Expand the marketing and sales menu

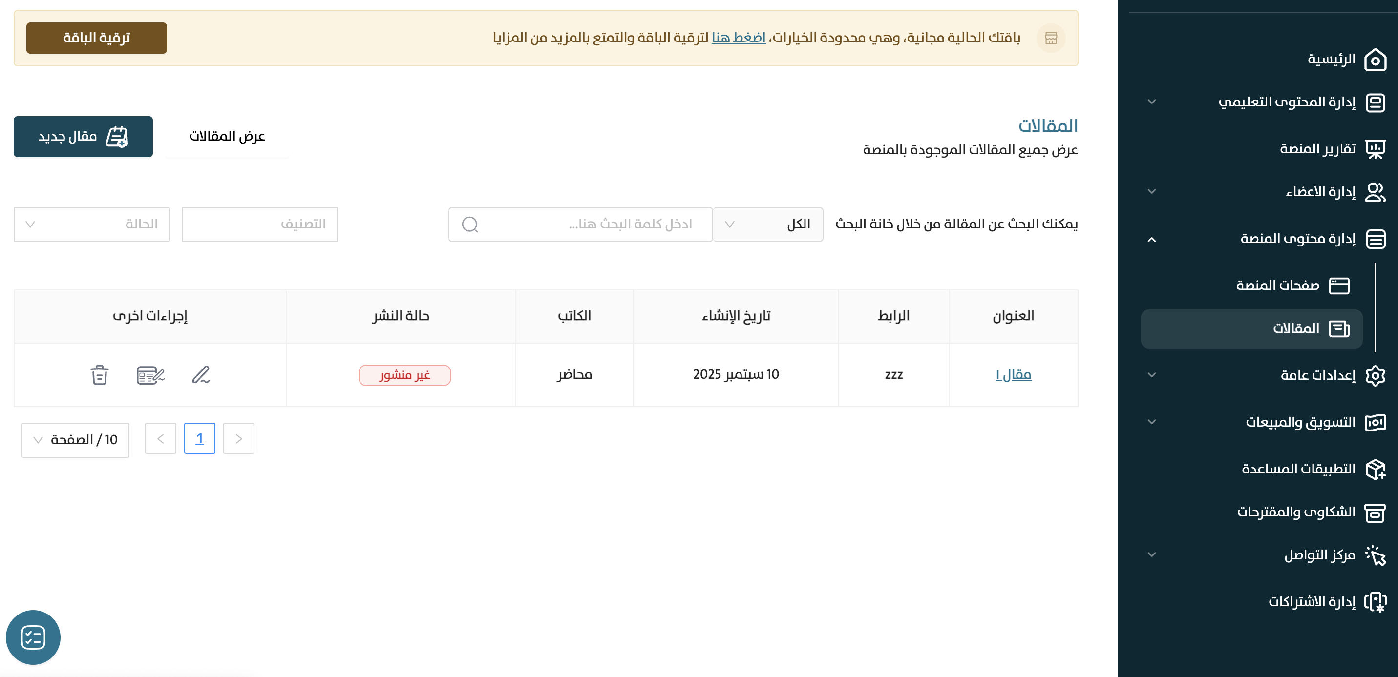1152,422
